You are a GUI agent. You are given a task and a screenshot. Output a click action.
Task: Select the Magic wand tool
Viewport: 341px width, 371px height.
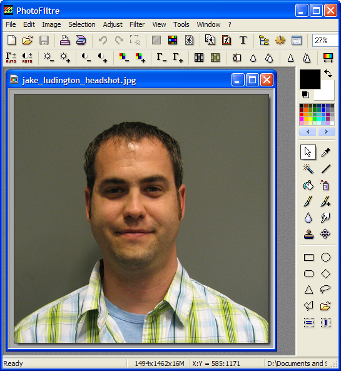click(x=308, y=169)
